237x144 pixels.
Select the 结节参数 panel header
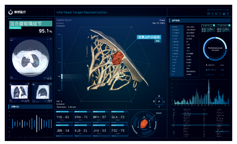pyautogui.click(x=176, y=21)
